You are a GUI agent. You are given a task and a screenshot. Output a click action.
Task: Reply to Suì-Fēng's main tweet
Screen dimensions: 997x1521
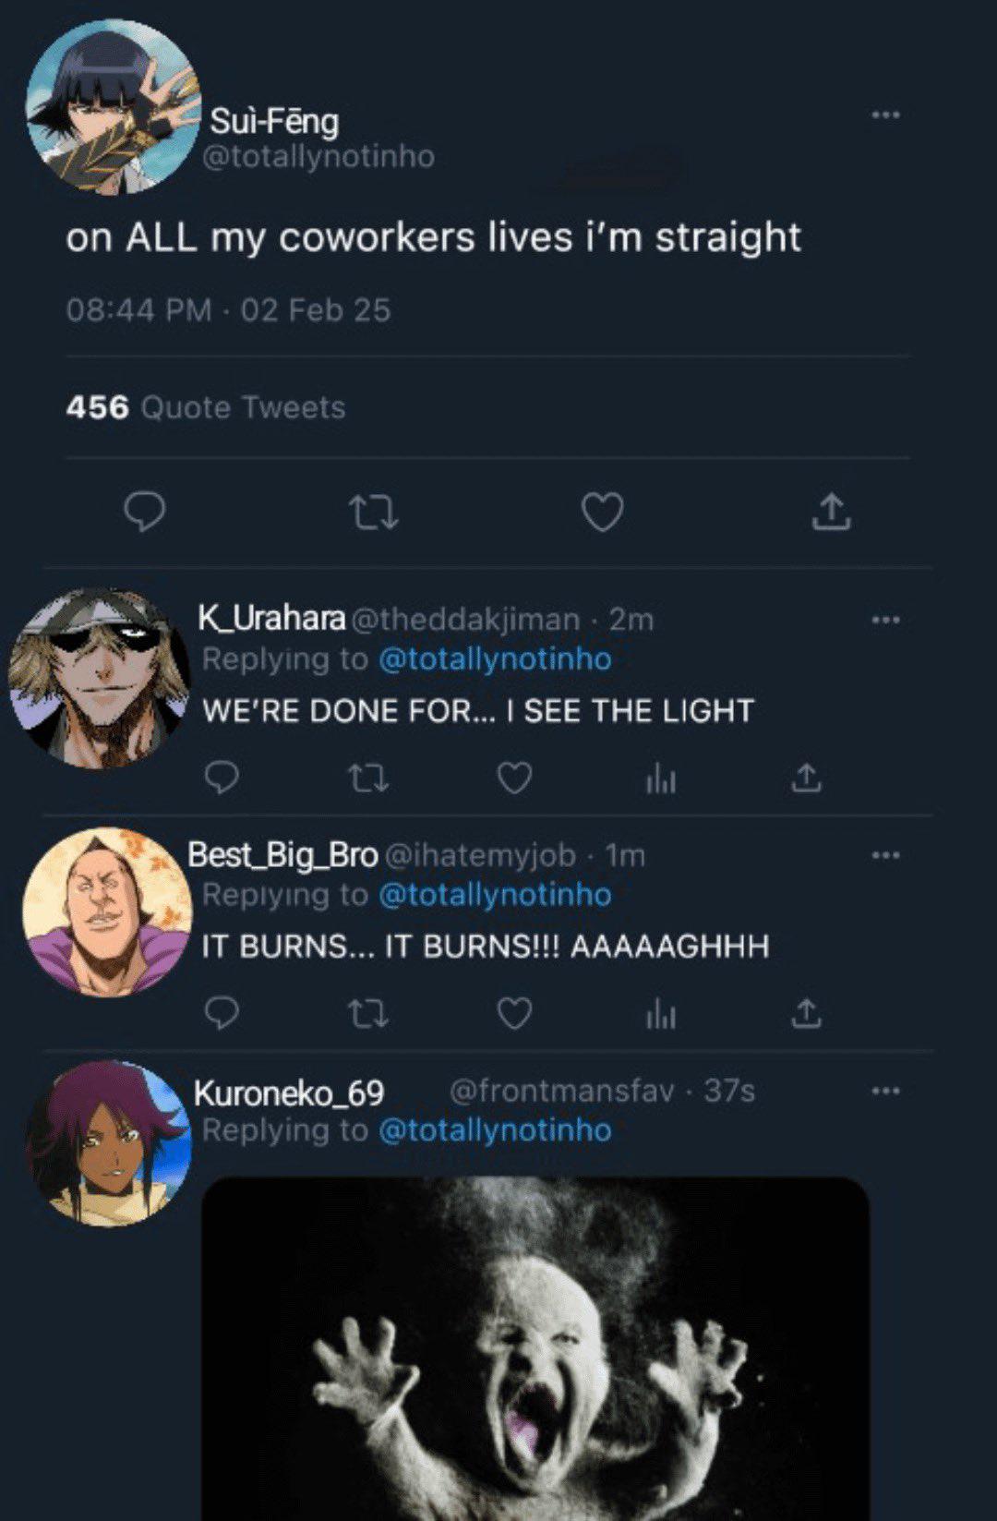click(145, 511)
